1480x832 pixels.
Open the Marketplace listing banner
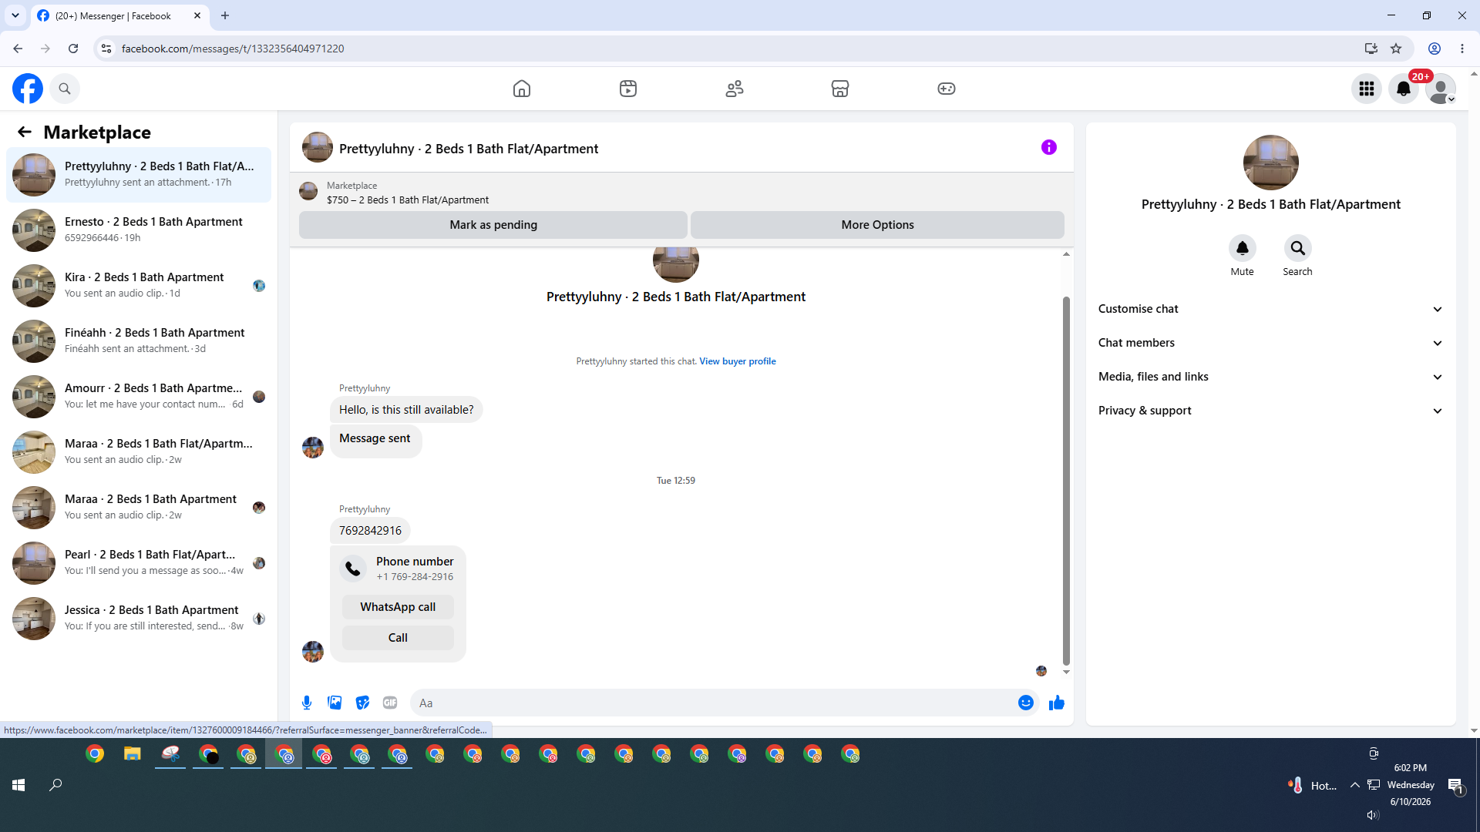pos(681,192)
